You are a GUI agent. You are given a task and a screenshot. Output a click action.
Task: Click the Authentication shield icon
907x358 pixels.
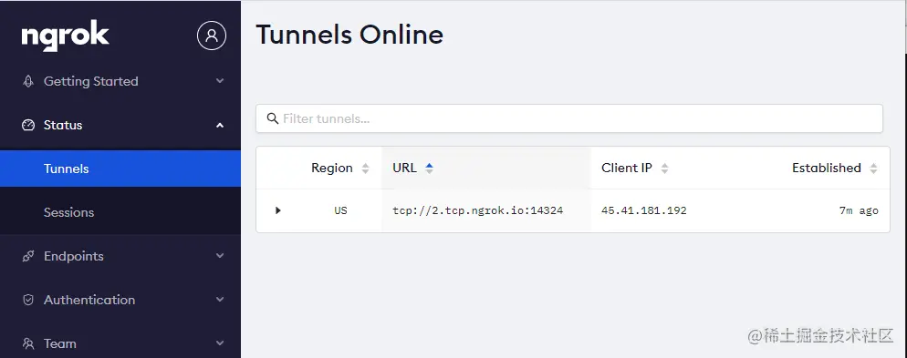pos(27,301)
